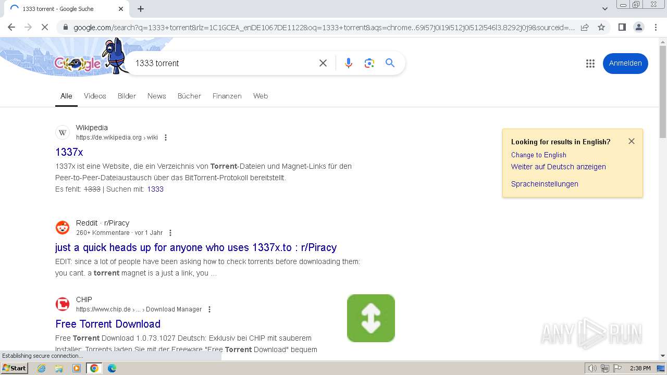
Task: Click the address bar URL
Action: pos(323,28)
